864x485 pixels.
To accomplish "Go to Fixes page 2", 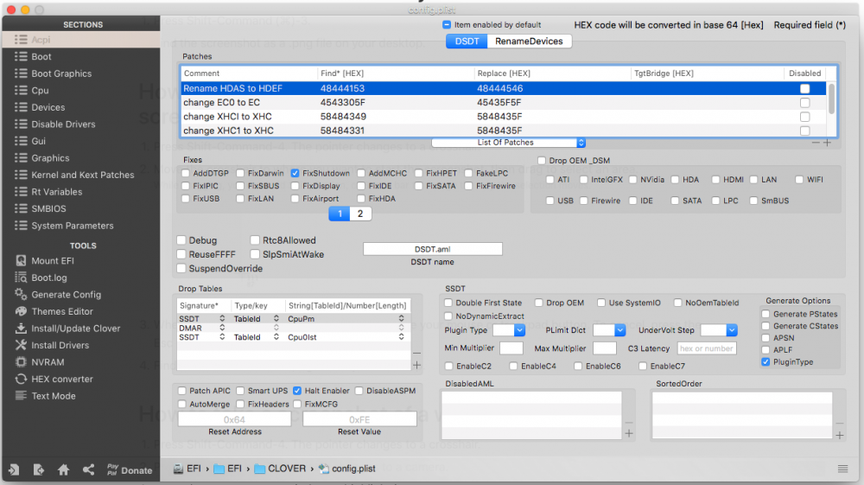I will [x=360, y=214].
